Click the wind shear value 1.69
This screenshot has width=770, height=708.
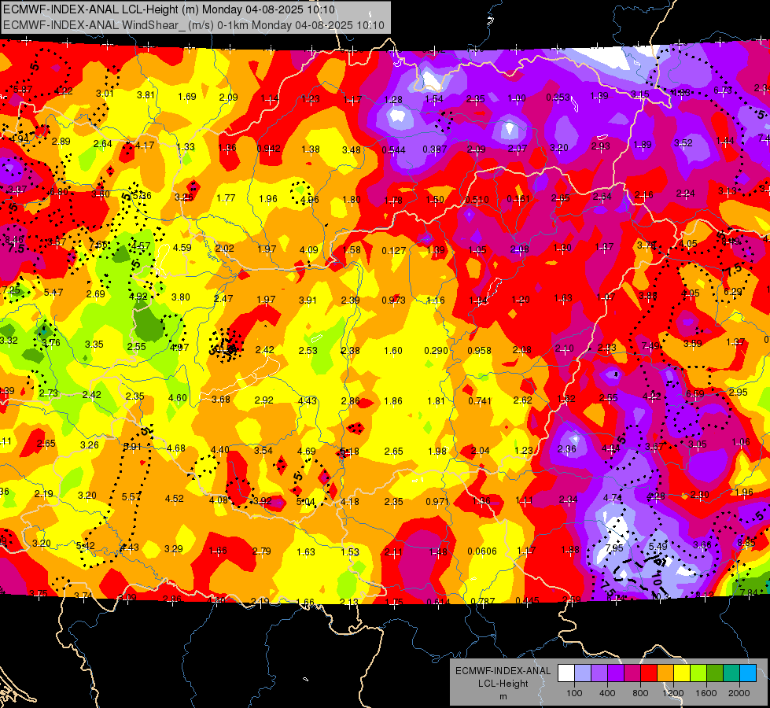pos(187,96)
